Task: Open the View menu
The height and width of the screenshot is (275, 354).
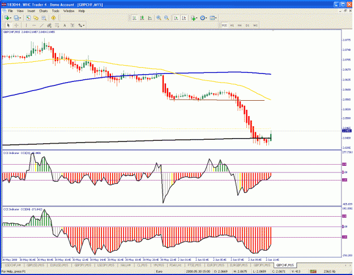Action: 20,11
